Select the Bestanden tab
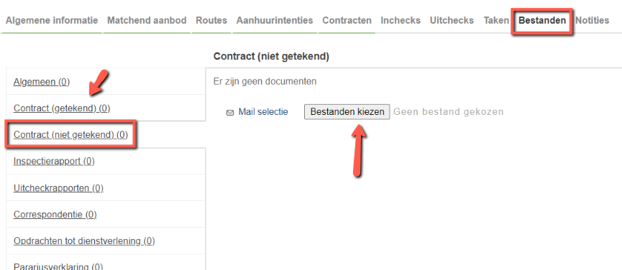Image resolution: width=622 pixels, height=270 pixels. click(x=542, y=21)
